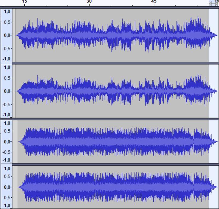This screenshot has height=209, width=219.
Task: Click the vertical amplitude scale of the bottom channel
Action: (7, 187)
